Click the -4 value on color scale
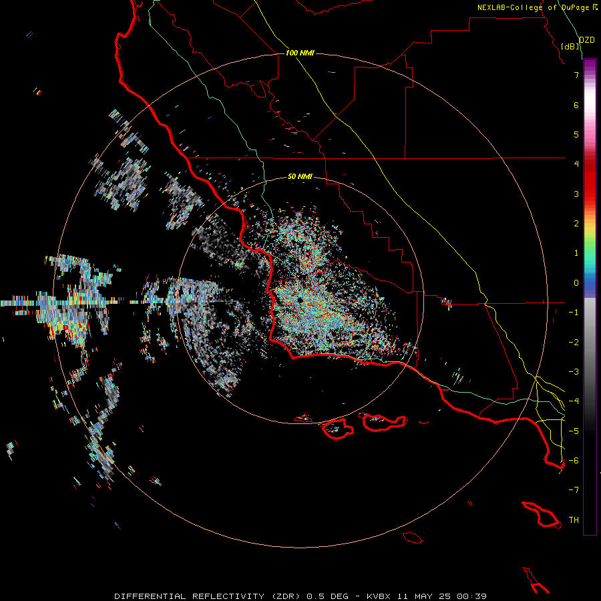 click(x=574, y=401)
